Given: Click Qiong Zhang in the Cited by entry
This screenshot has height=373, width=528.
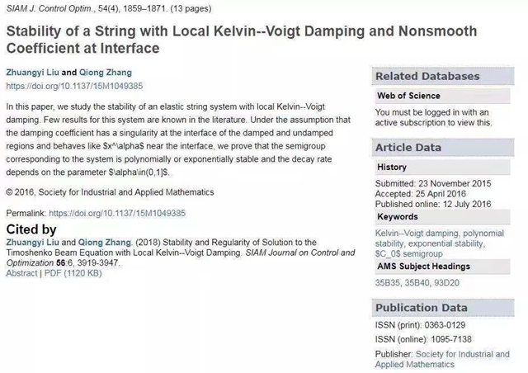Looking at the screenshot, I should pos(105,242).
